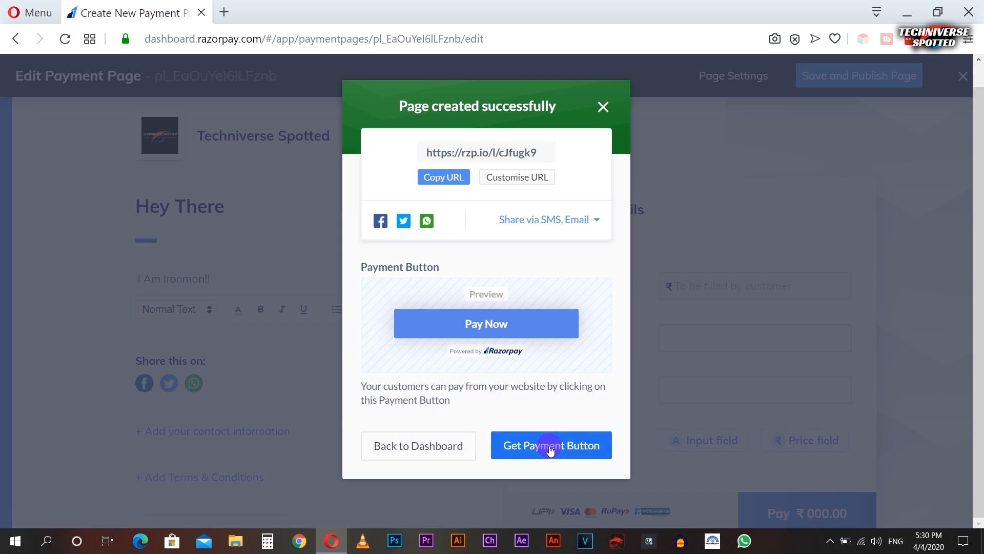Click the Get Payment Button button
984x554 pixels.
(x=551, y=445)
